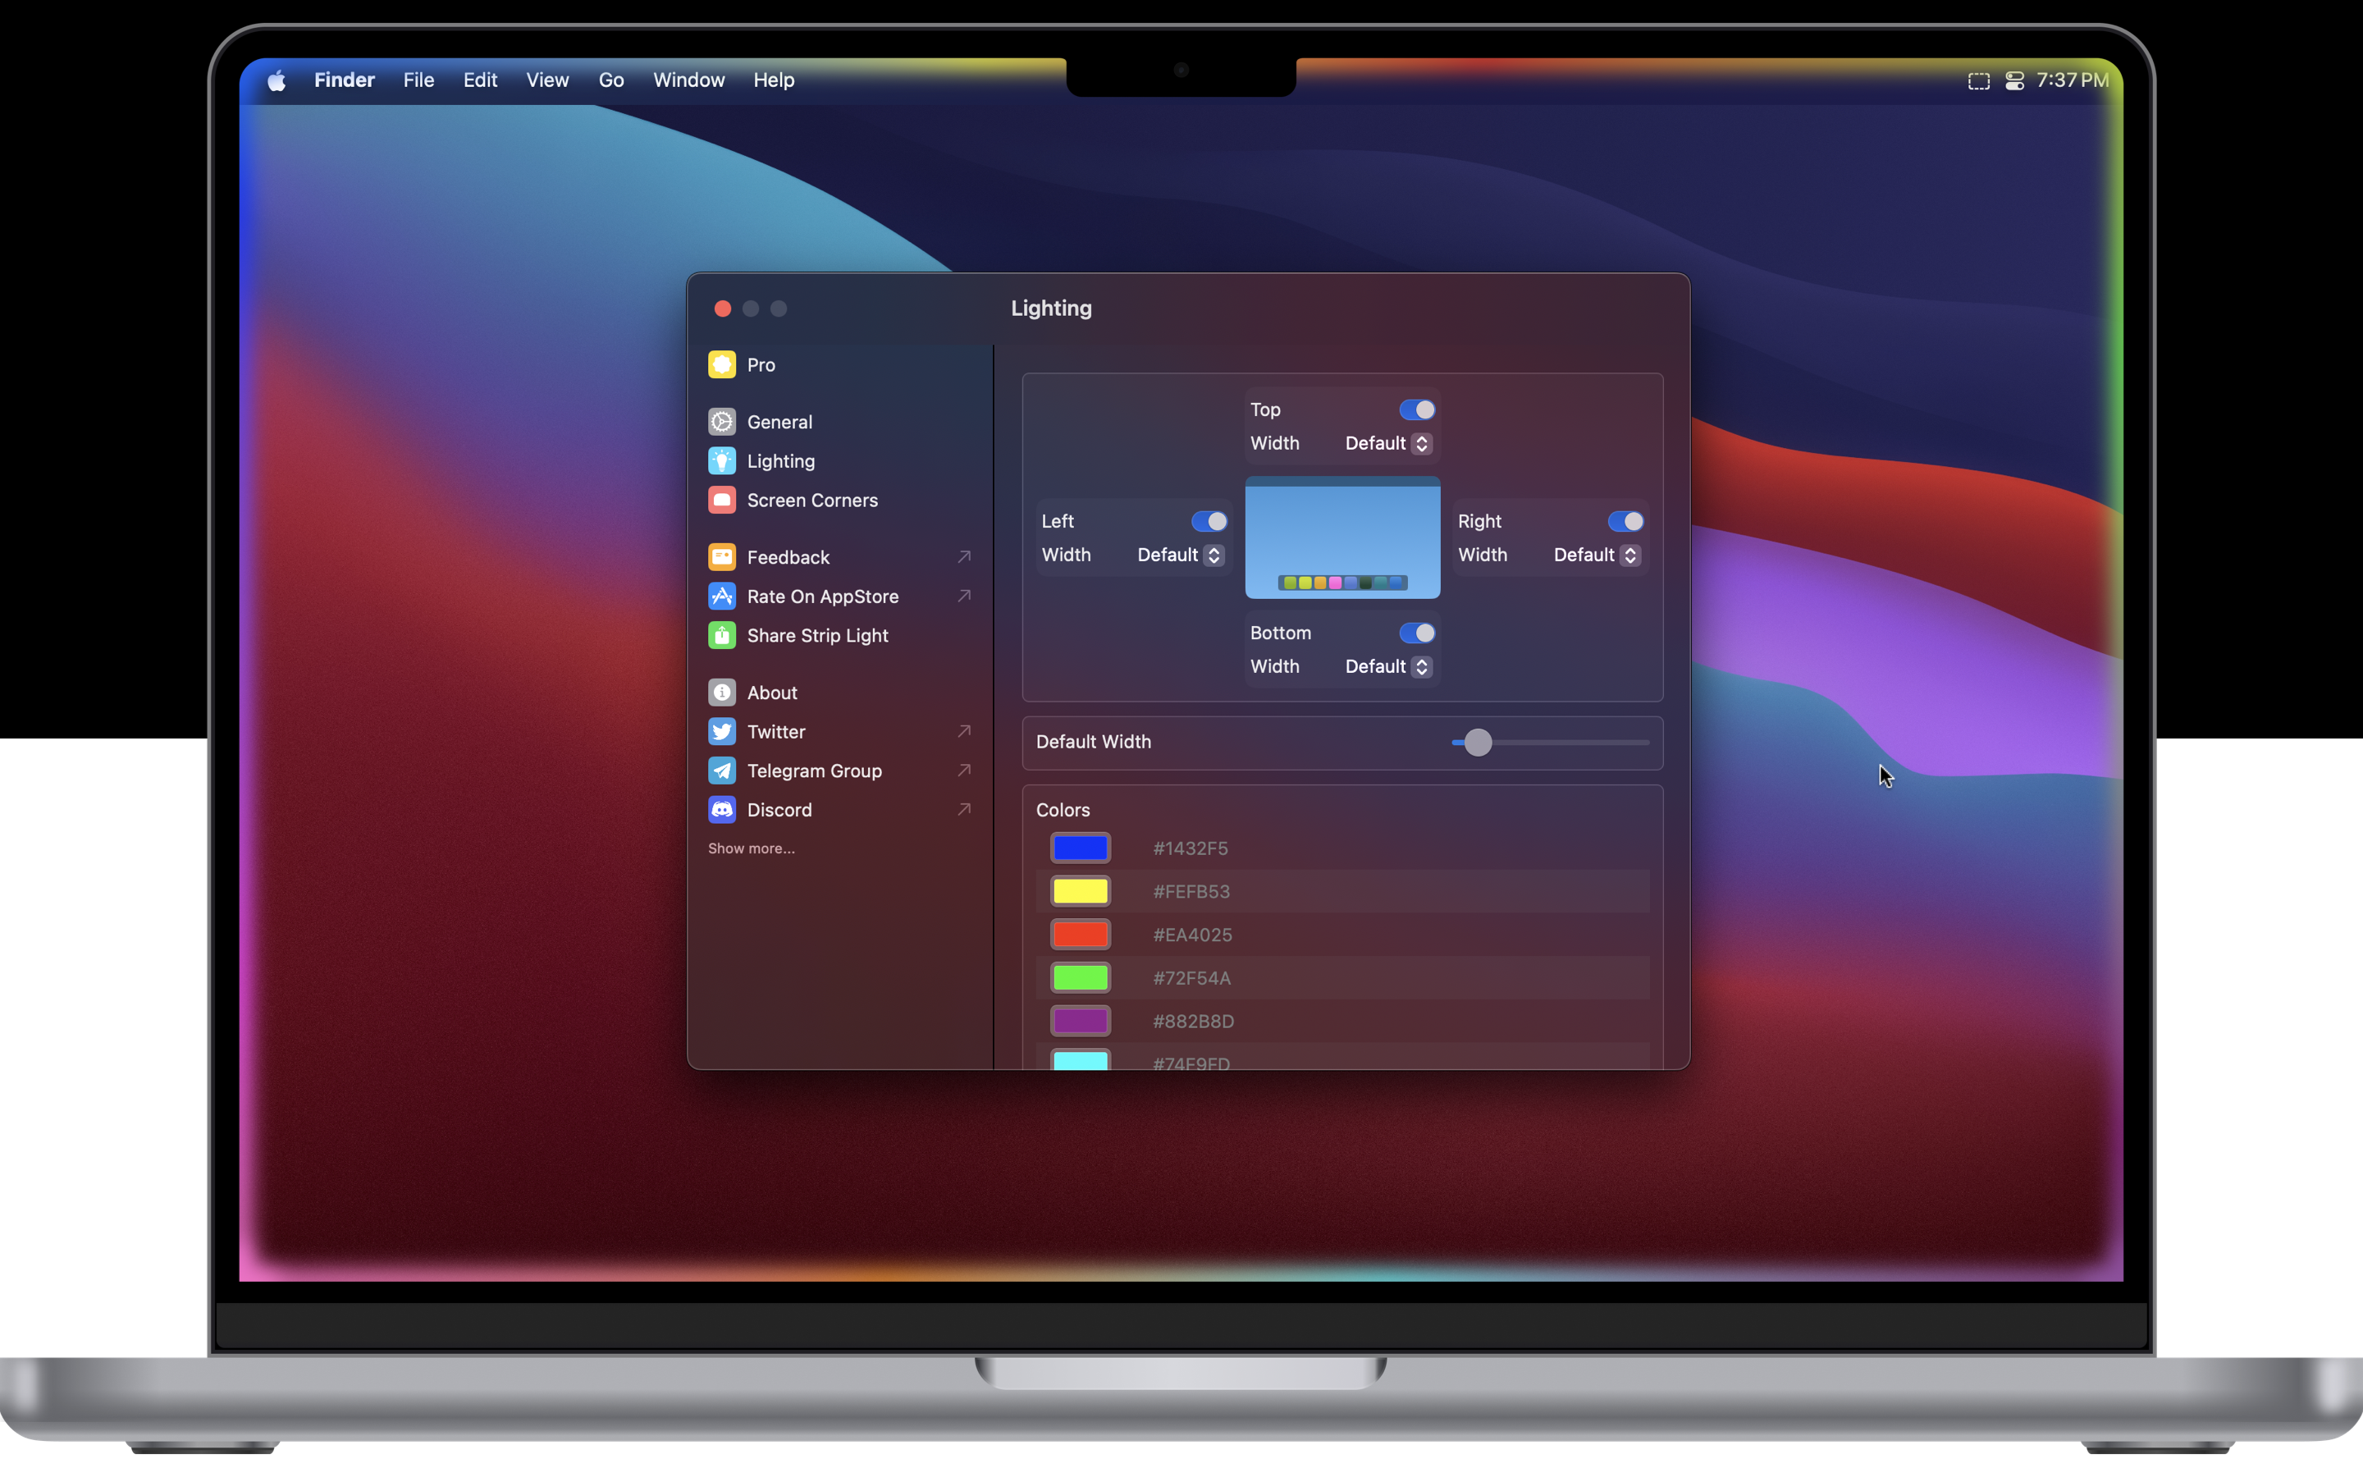
Task: Click the #1432F5 hex value text
Action: tap(1191, 848)
